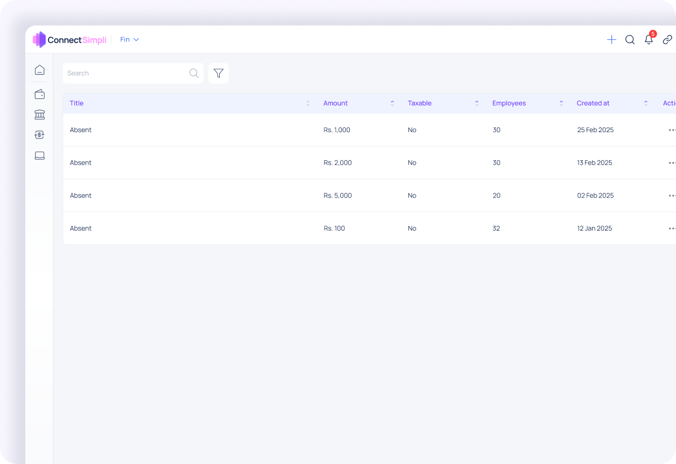
Task: Click the ConnectSimpli logo
Action: tap(70, 40)
